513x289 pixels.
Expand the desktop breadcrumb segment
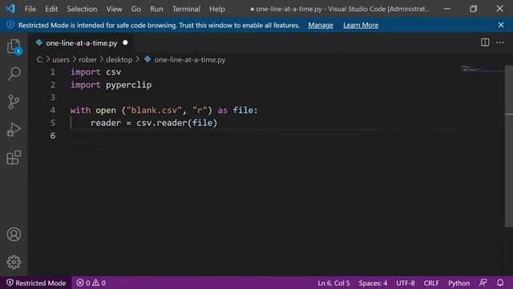click(x=119, y=59)
